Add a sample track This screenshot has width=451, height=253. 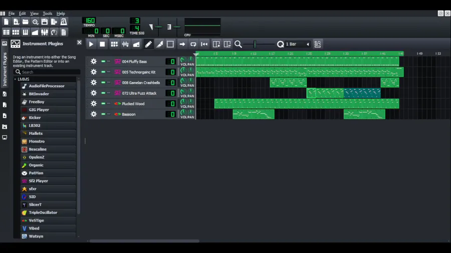125,44
